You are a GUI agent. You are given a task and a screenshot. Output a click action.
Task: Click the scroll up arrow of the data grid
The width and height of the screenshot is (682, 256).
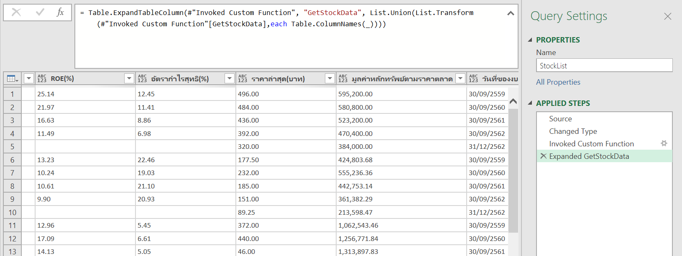click(x=513, y=101)
